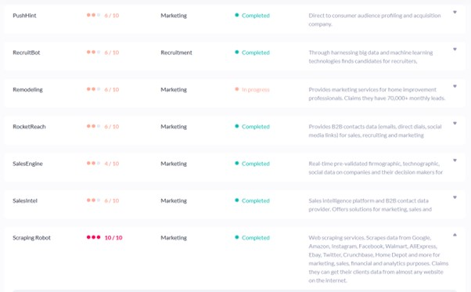471x292 pixels.
Task: Click the Scraping Robot three-dot rating icon
Action: (x=93, y=237)
